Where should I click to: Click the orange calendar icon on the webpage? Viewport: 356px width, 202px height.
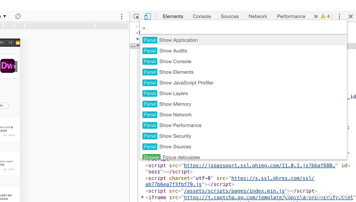tap(18, 42)
